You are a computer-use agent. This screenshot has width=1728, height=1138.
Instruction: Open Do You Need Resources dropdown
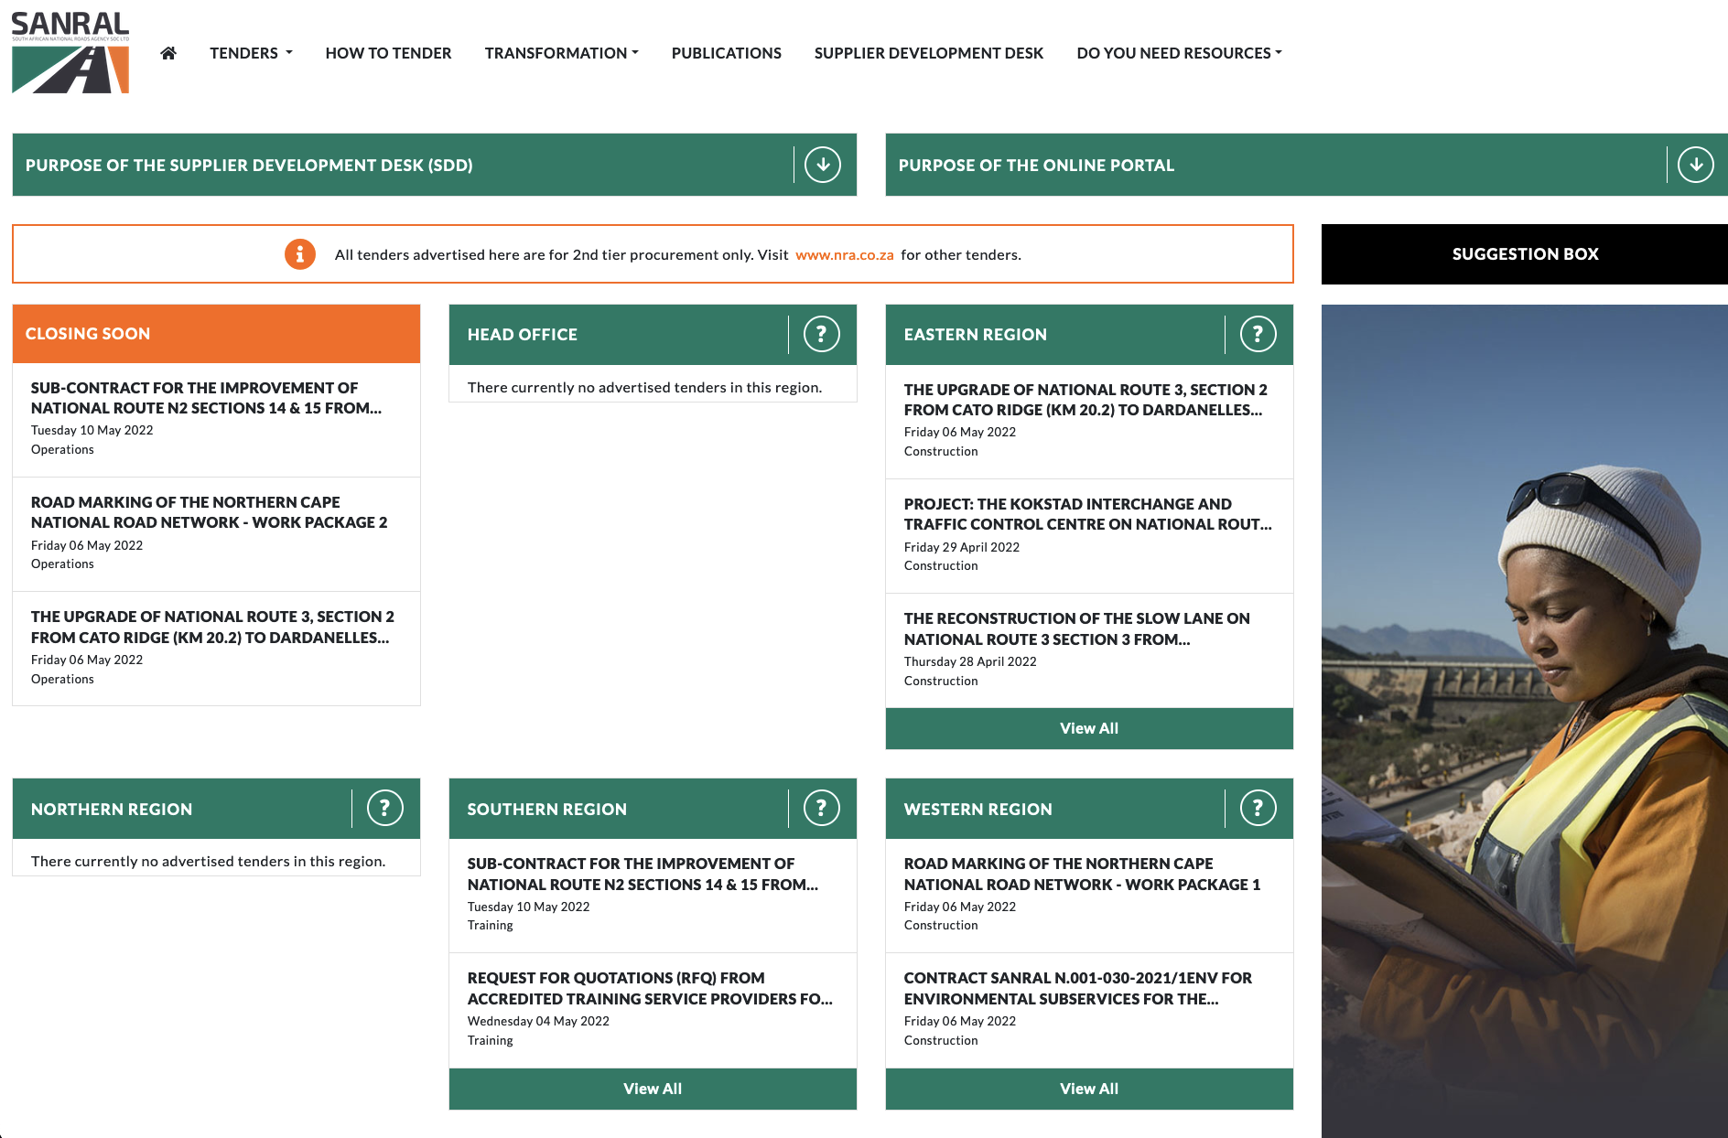coord(1179,53)
